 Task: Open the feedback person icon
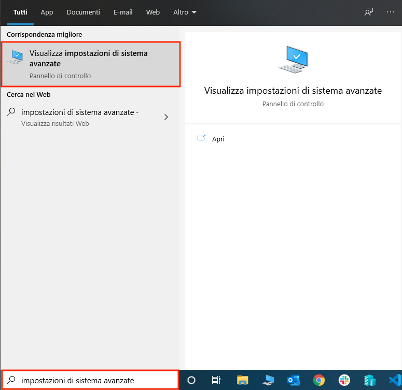tap(369, 12)
